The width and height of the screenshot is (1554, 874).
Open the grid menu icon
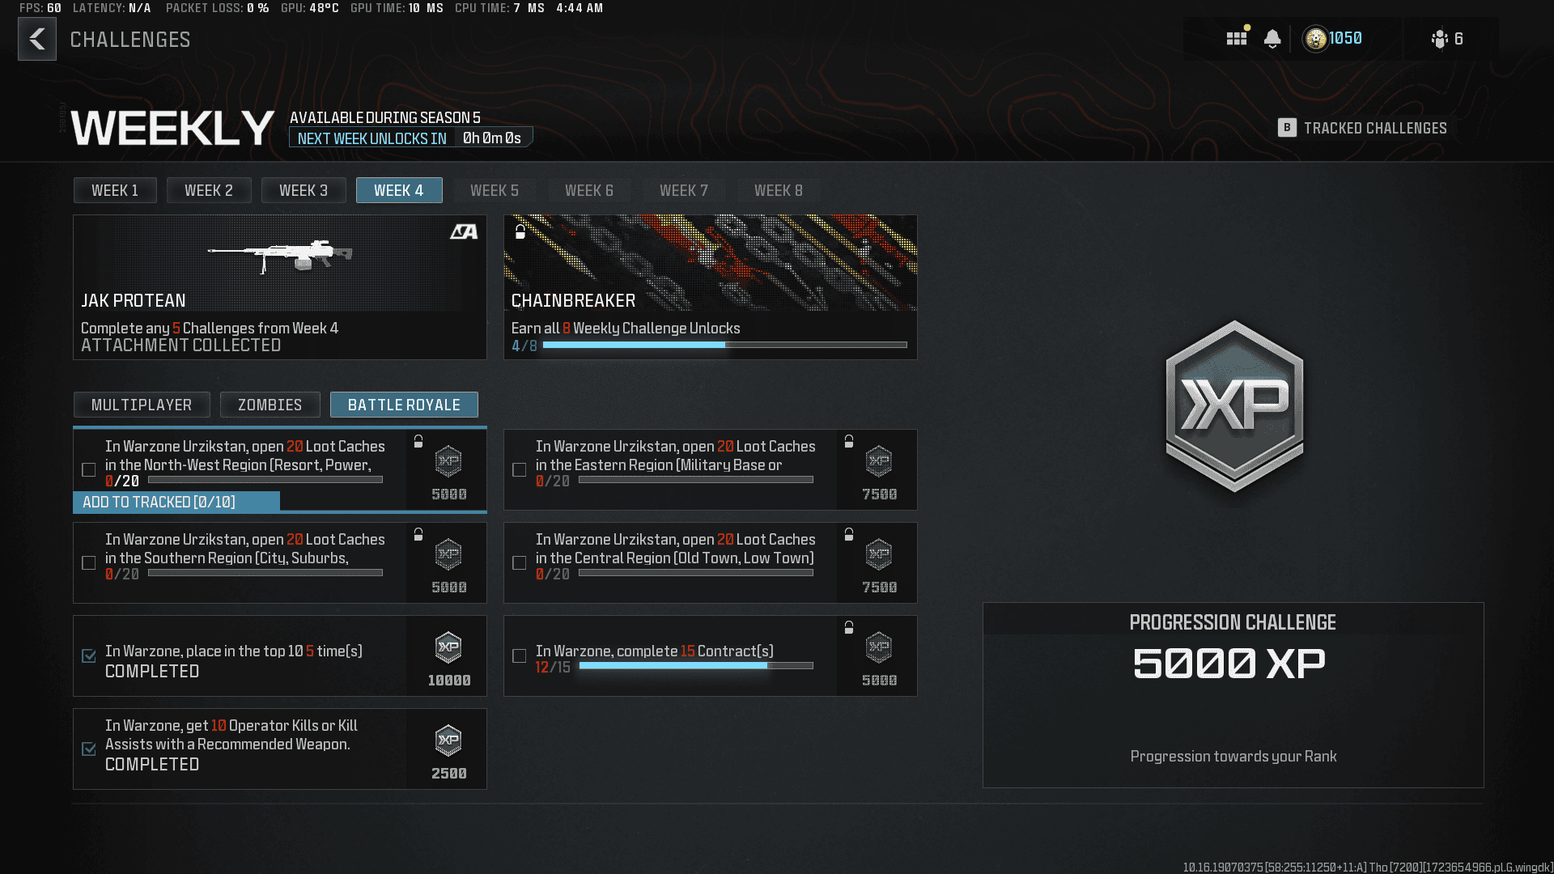[x=1236, y=38]
